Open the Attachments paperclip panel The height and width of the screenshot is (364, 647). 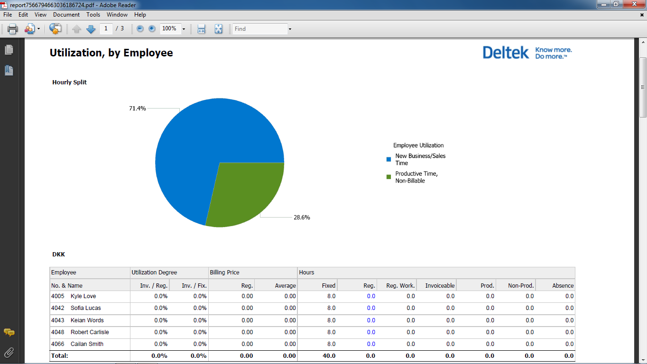tap(9, 352)
